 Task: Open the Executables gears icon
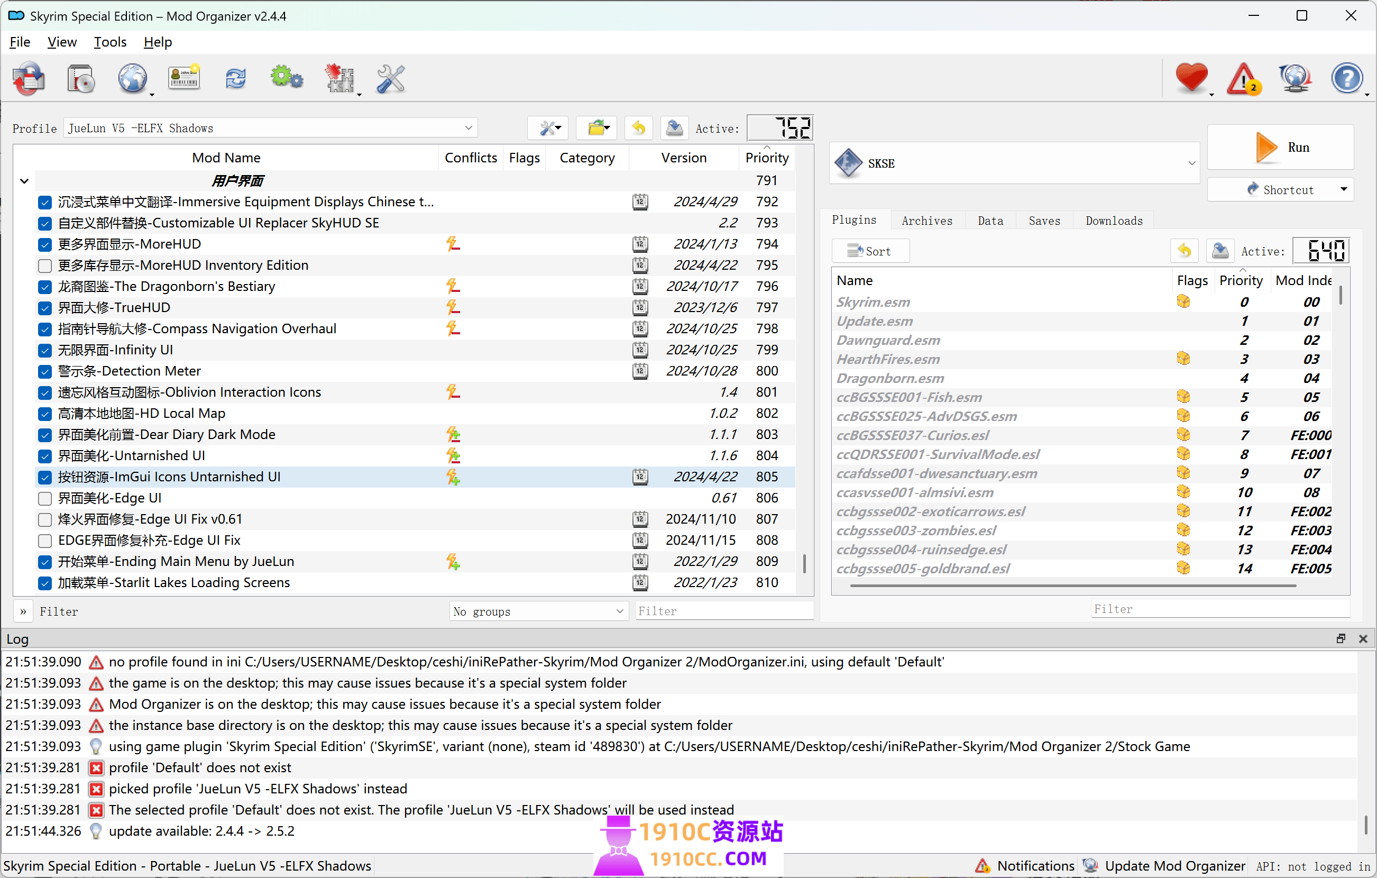coord(287,78)
